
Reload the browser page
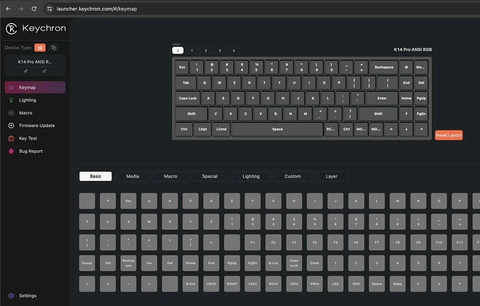34,9
